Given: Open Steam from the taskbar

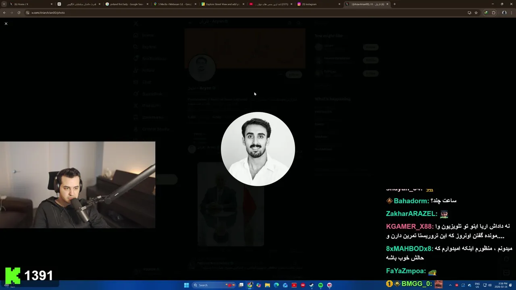Looking at the screenshot, I should click(x=312, y=285).
